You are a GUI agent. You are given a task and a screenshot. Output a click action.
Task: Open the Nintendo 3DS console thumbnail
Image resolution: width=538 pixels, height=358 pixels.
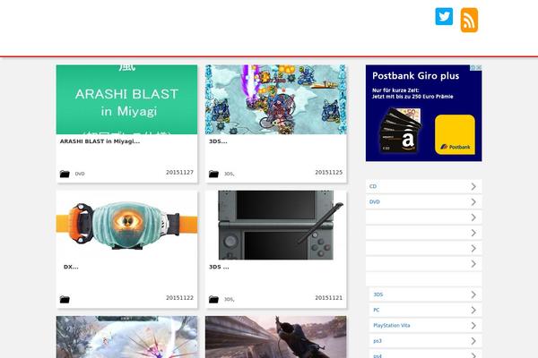coord(276,225)
